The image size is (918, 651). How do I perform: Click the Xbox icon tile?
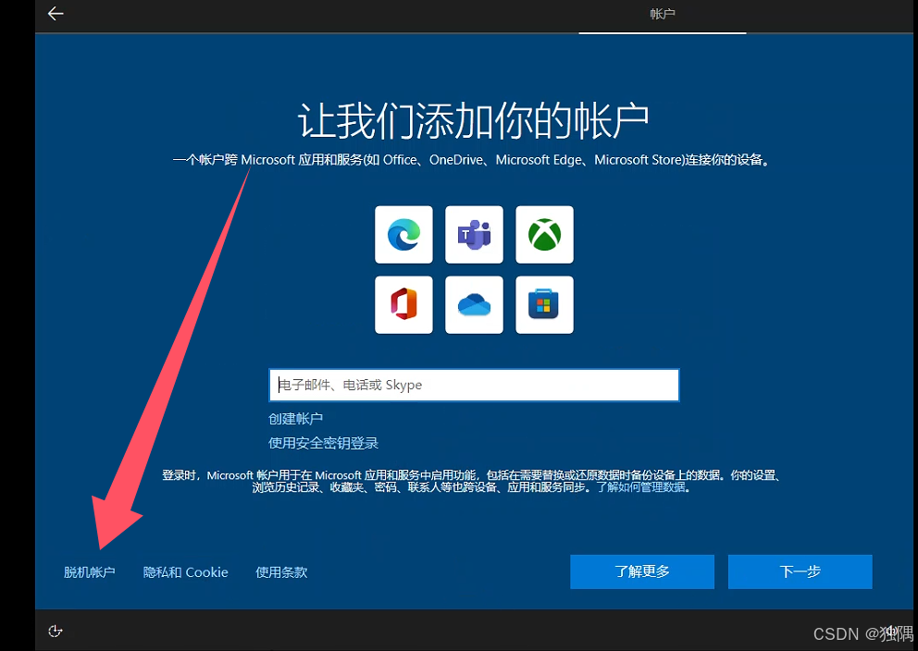click(x=544, y=235)
